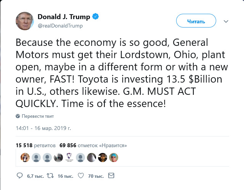Send tweet via envelope message icon
The height and width of the screenshot is (190, 244).
(x=111, y=176)
